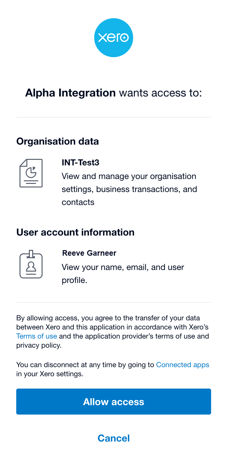Click the Organisation data section heading
This screenshot has width=228, height=475.
pyautogui.click(x=58, y=141)
